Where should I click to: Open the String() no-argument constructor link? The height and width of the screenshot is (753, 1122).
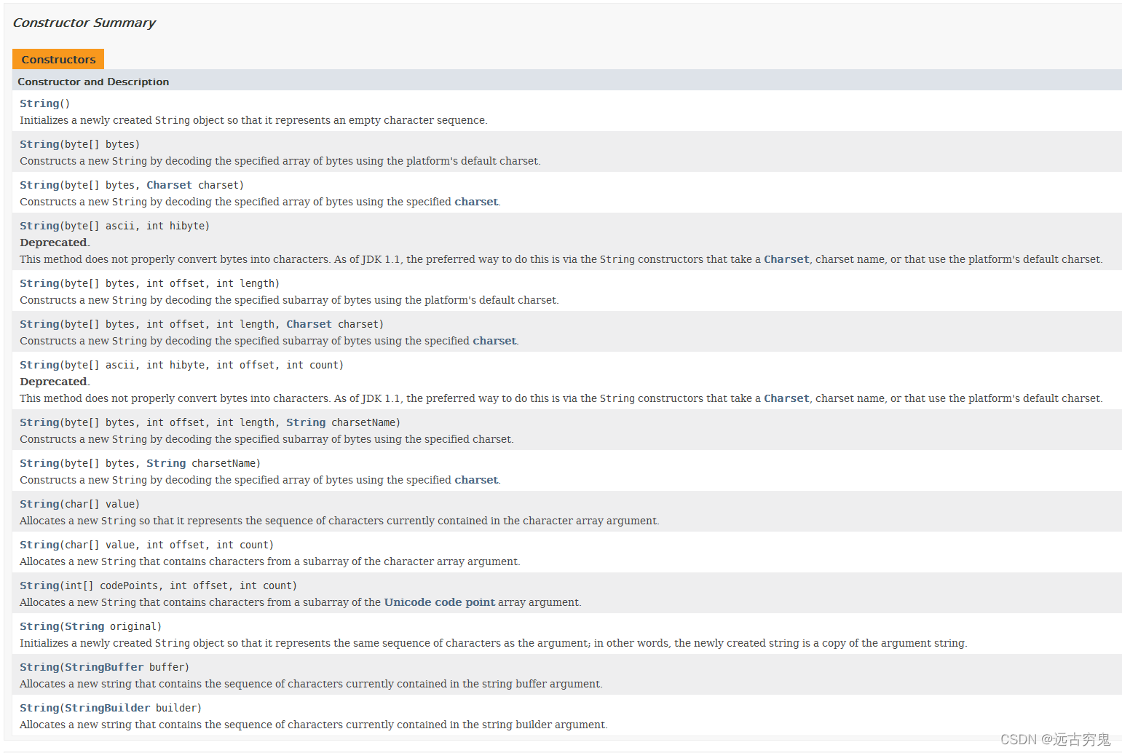click(x=39, y=103)
